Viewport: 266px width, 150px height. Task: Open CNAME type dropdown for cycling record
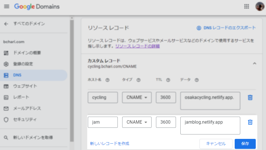137,97
